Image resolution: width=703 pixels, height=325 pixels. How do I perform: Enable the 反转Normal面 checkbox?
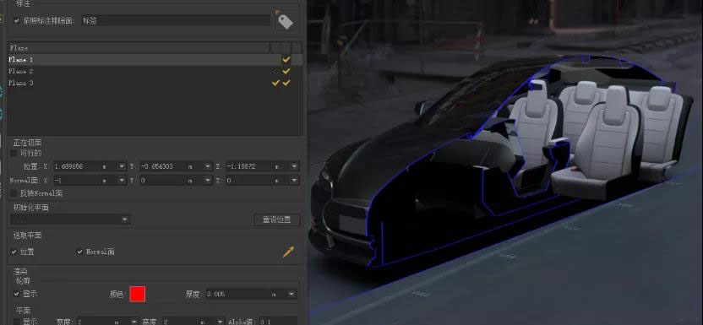click(14, 193)
